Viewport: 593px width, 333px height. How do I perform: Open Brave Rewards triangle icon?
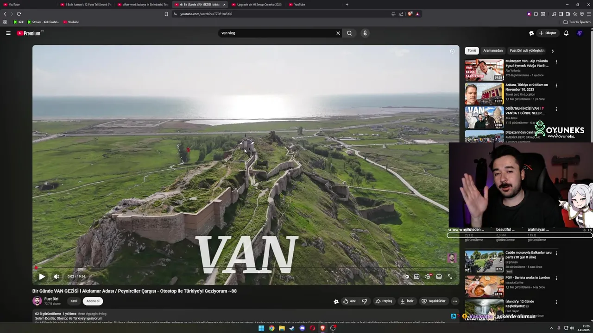pos(417,14)
